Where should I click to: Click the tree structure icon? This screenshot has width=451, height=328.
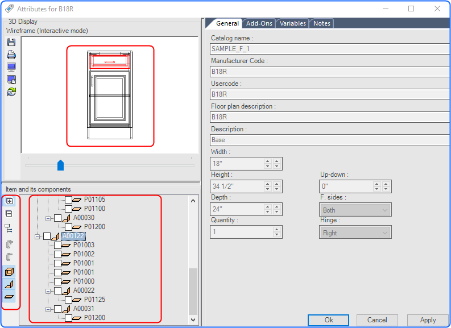(x=9, y=229)
